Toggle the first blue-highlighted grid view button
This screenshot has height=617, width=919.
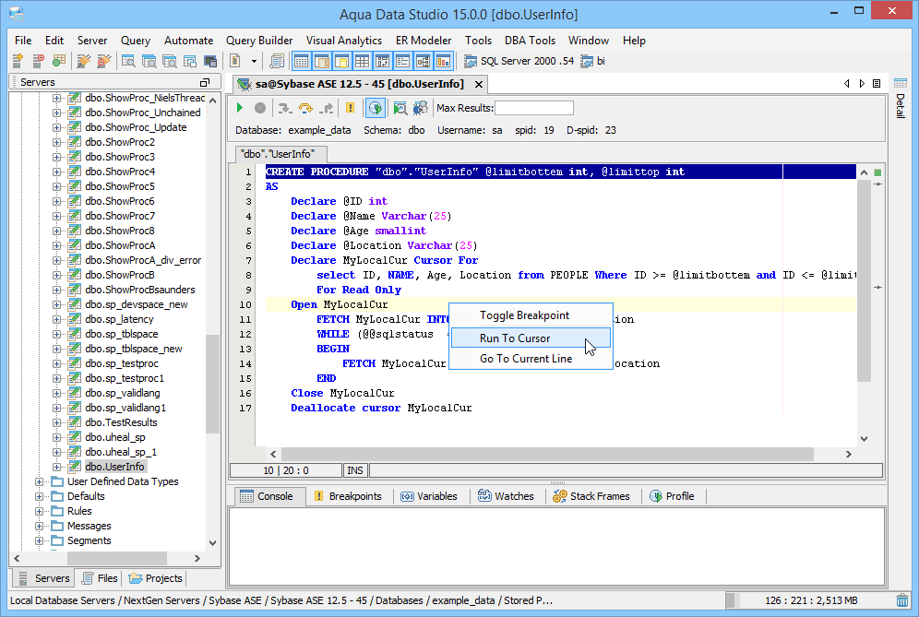[x=301, y=61]
